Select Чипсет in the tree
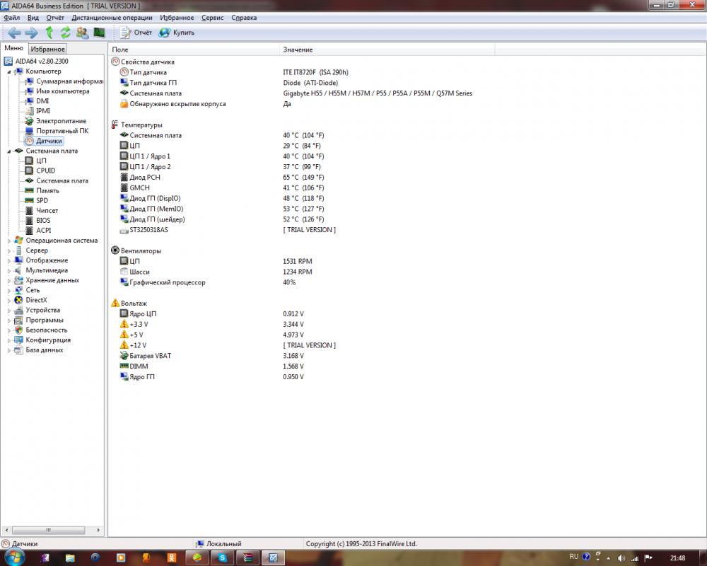Image resolution: width=707 pixels, height=566 pixels. pos(42,210)
